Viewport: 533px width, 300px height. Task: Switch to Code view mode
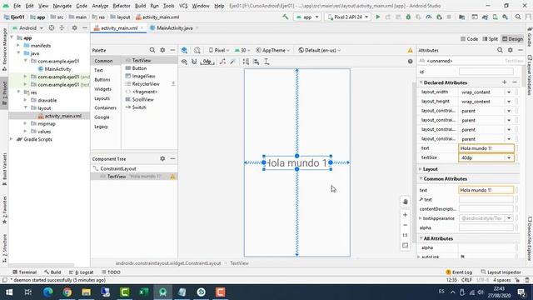point(470,39)
